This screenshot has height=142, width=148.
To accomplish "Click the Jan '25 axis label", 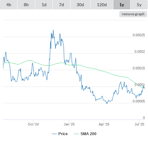I will (69, 124).
